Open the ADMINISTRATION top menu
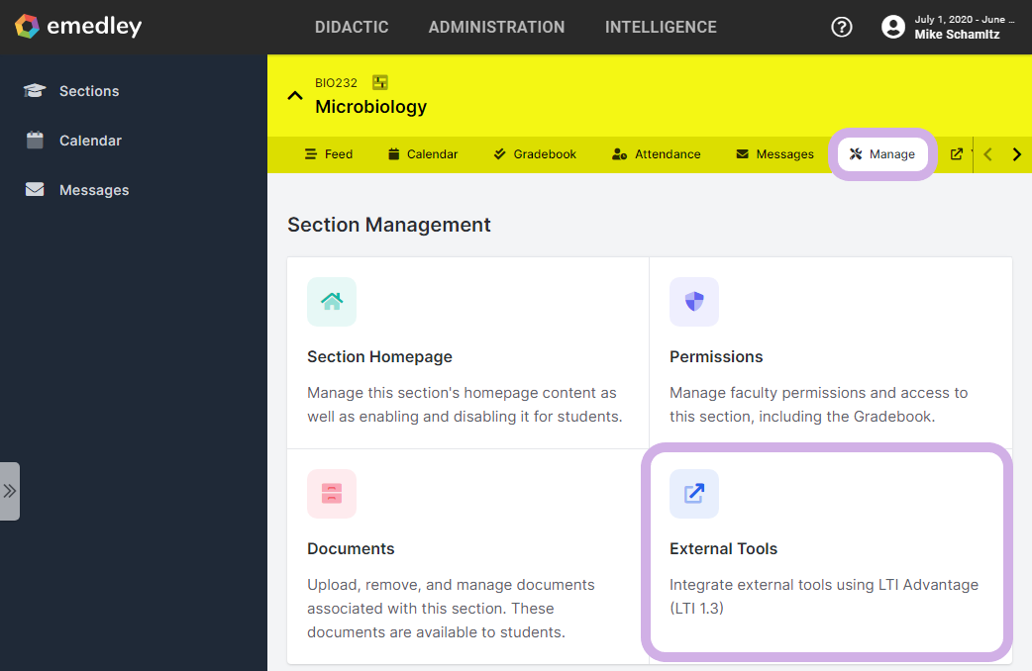This screenshot has height=671, width=1032. (496, 27)
